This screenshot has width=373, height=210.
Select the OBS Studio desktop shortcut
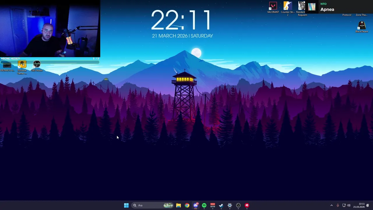[x=37, y=66]
